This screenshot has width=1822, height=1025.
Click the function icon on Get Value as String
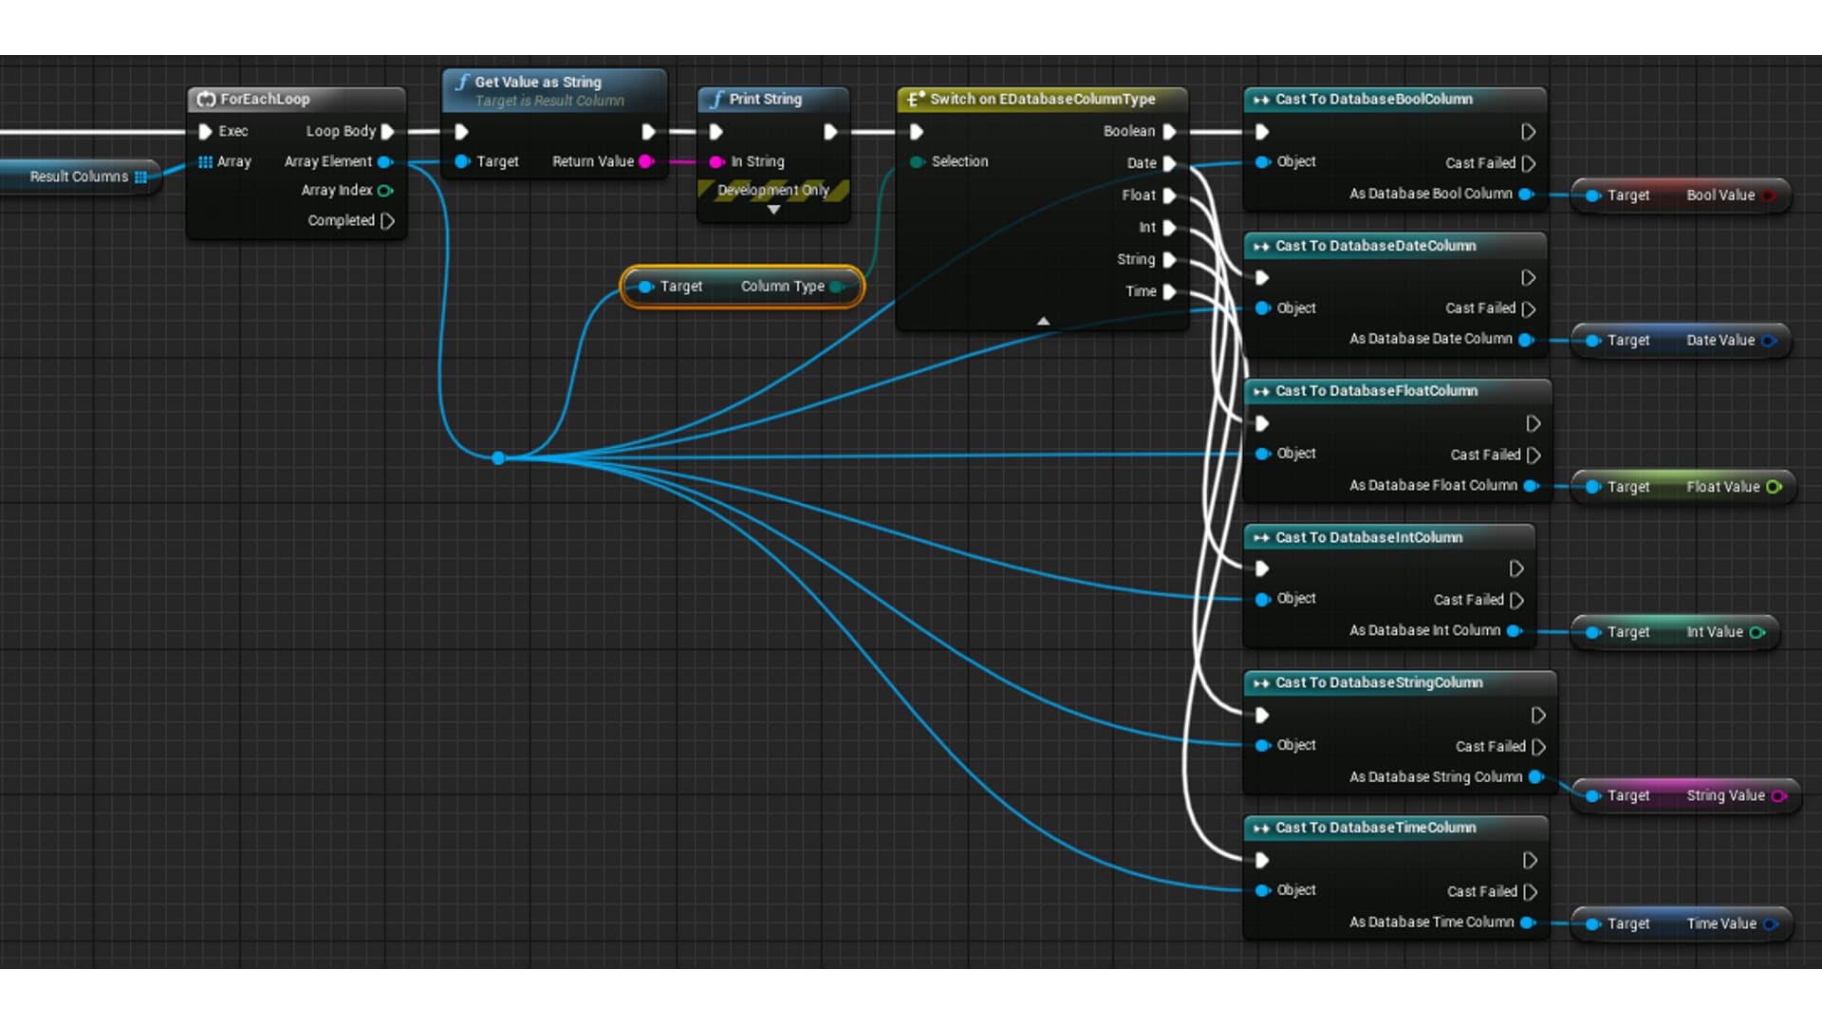pos(463,82)
